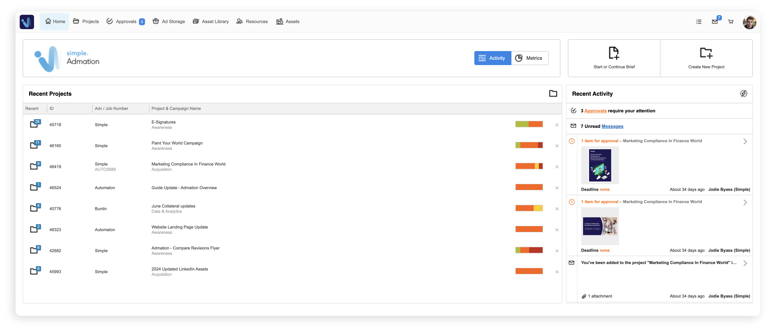Open the unread Messages link

612,126
